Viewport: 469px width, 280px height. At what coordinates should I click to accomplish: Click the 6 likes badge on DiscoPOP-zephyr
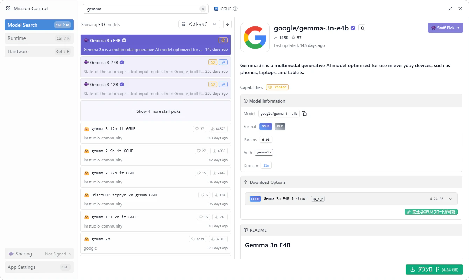click(x=204, y=195)
